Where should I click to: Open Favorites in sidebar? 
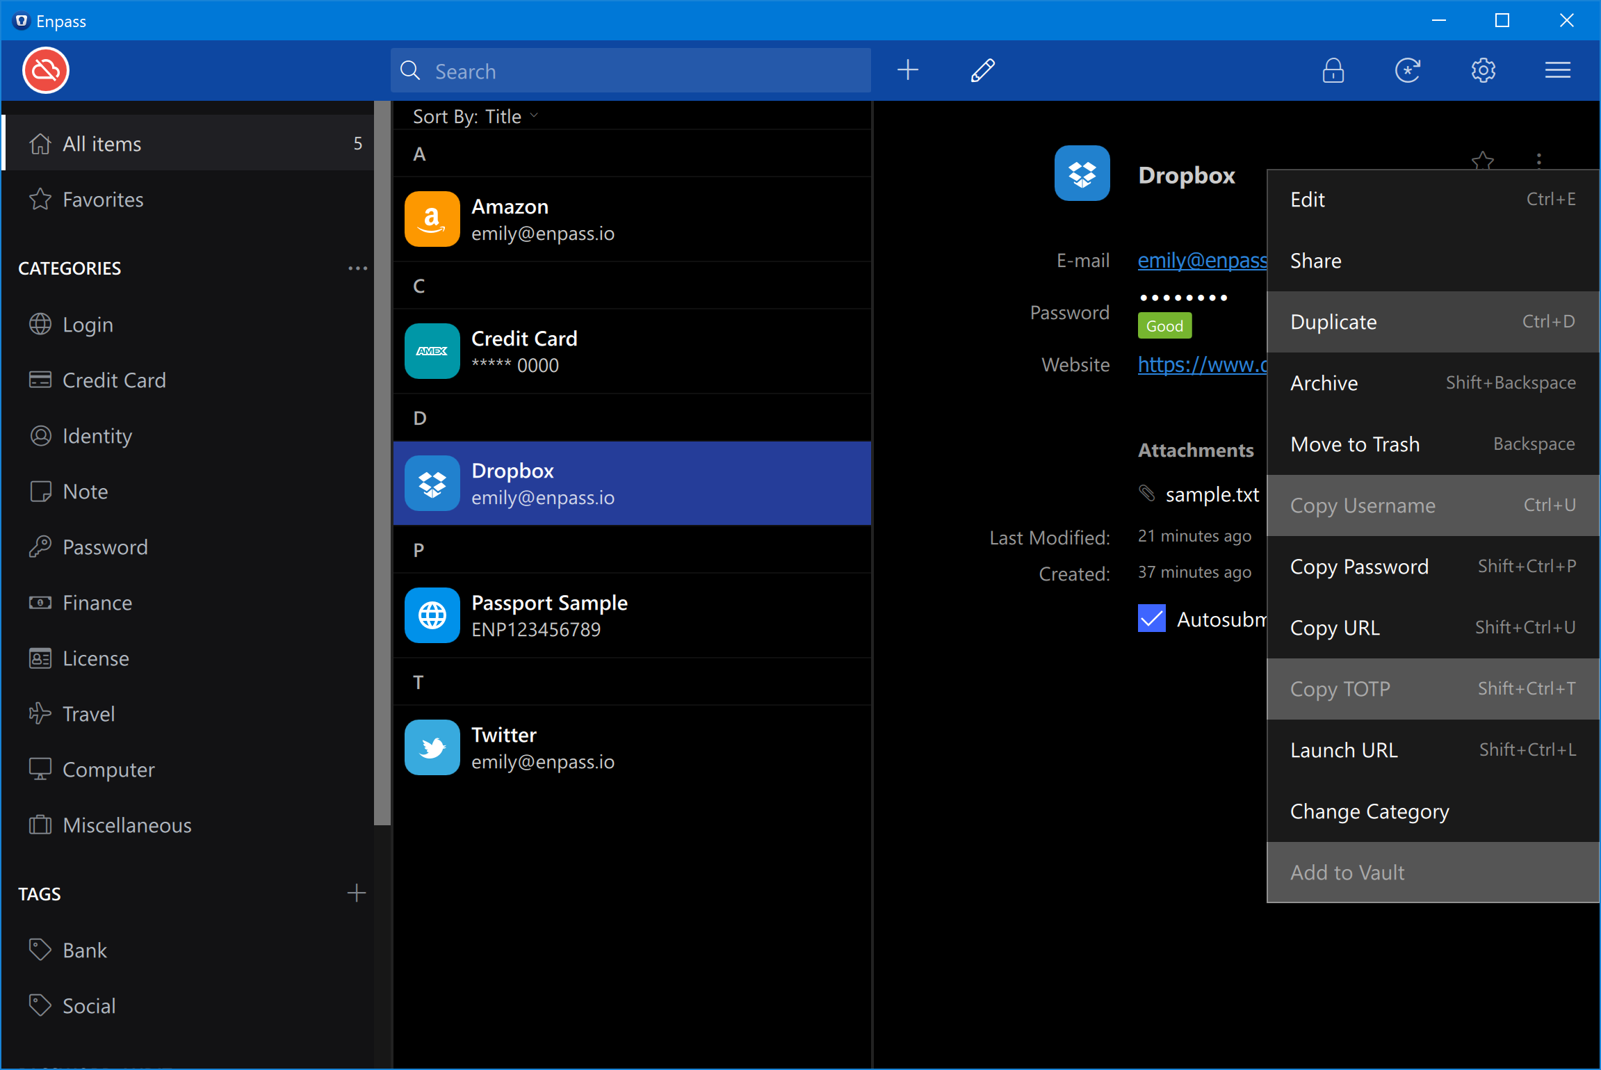point(188,200)
